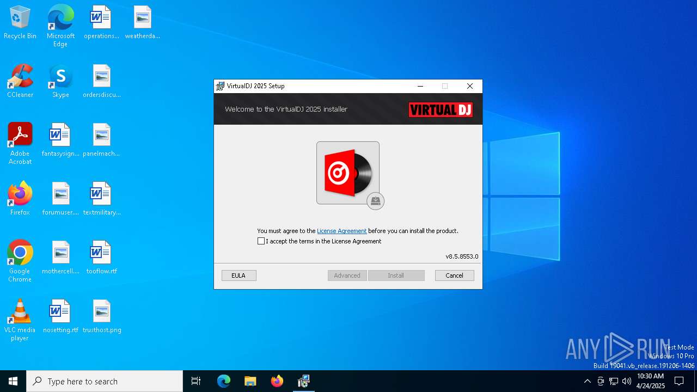This screenshot has height=392, width=697.
Task: Select the operations Word document icon
Action: coord(101,23)
